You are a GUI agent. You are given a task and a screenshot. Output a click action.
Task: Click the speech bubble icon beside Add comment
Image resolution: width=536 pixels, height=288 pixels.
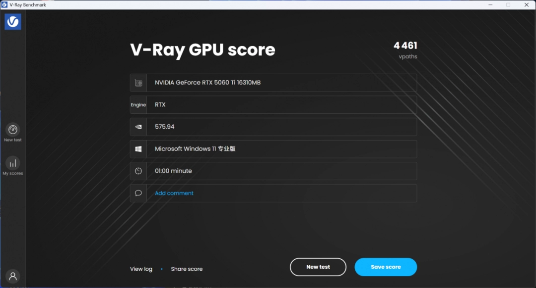click(138, 193)
